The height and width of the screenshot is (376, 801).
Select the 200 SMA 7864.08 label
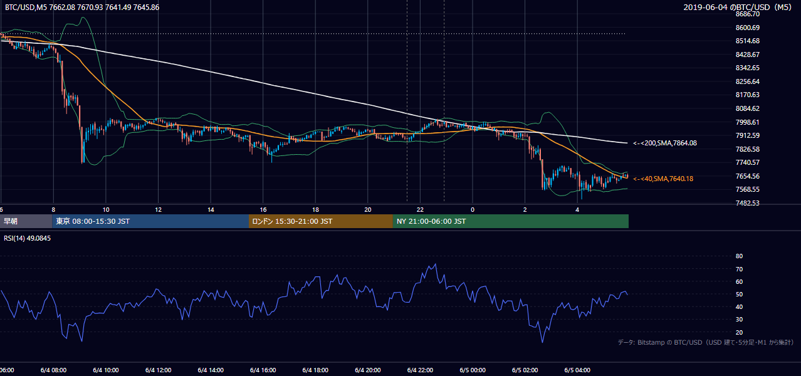665,144
